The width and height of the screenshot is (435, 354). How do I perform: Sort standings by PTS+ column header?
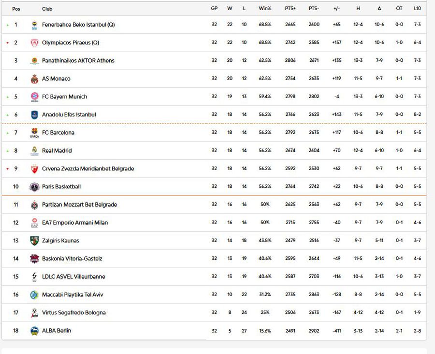(x=290, y=9)
